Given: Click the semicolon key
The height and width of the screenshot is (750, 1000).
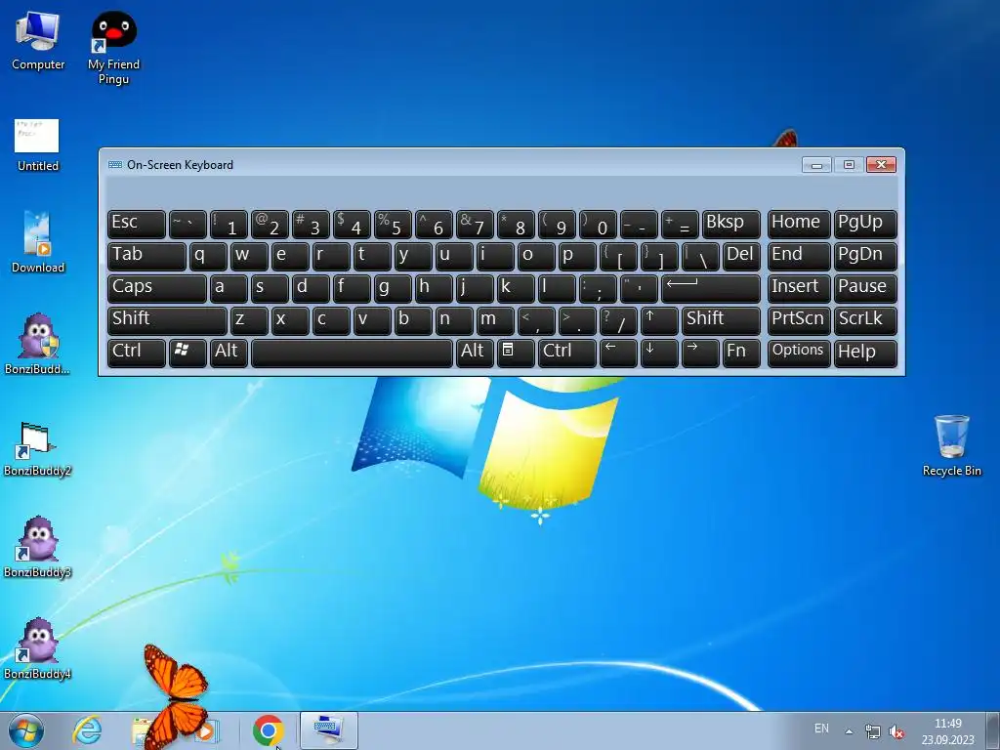Looking at the screenshot, I should coord(598,289).
